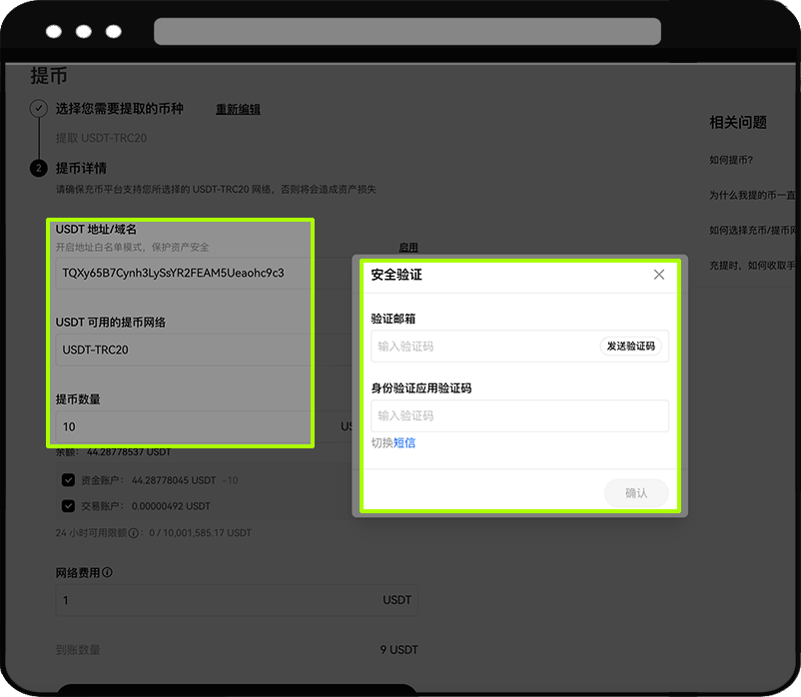This screenshot has height=697, width=801.
Task: Click 重新编辑 link
Action: [x=238, y=109]
